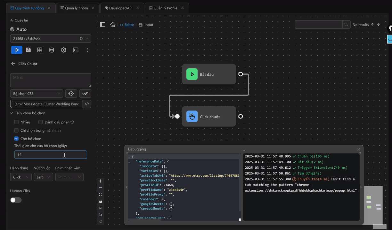Image resolution: width=392 pixels, height=230 pixels.
Task: Toggle the sidebar panel icon
Action: coord(103,25)
